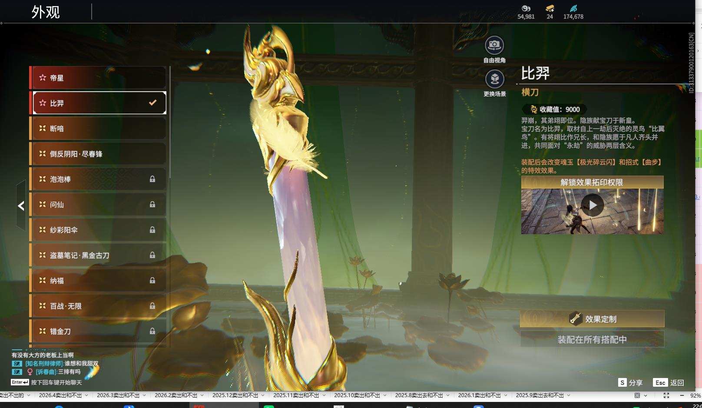The image size is (702, 408).
Task: Click the lock icon on 错金刀
Action: 152,331
